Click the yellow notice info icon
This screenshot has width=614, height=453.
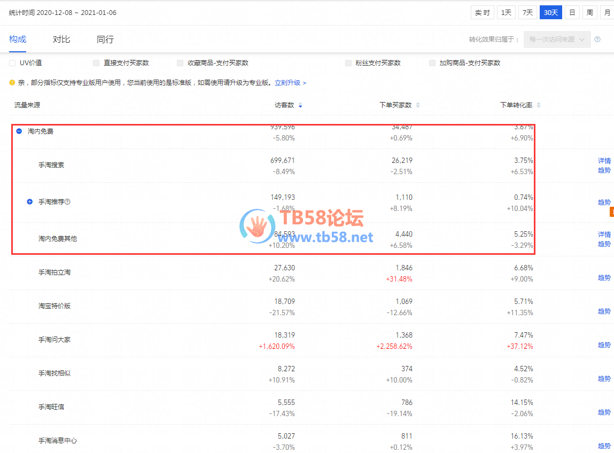point(12,83)
